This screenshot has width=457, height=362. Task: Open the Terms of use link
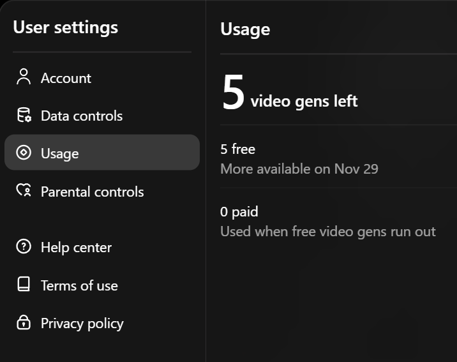point(79,285)
